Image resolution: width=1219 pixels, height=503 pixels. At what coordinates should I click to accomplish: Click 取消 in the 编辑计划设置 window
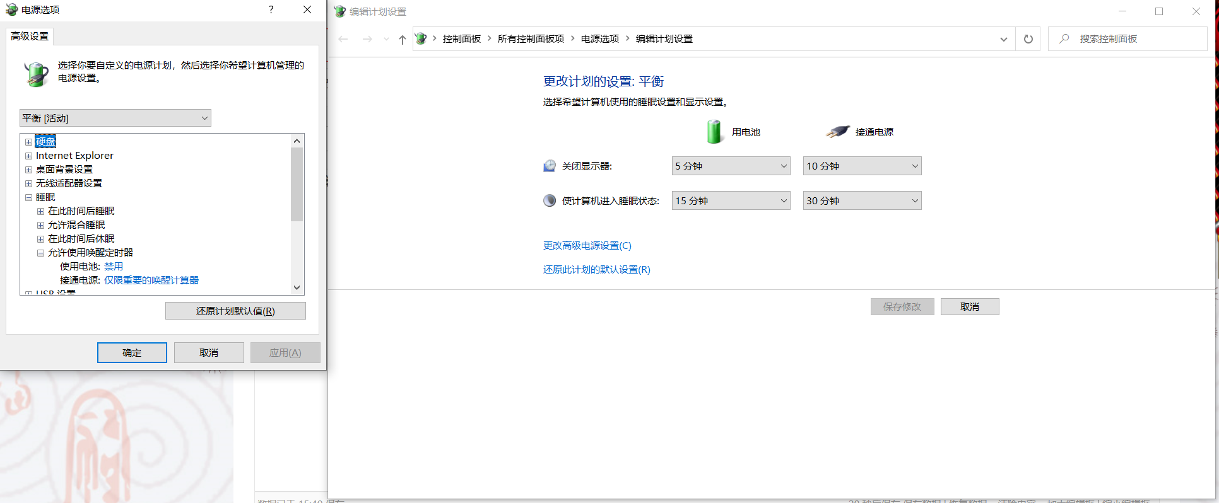[970, 307]
